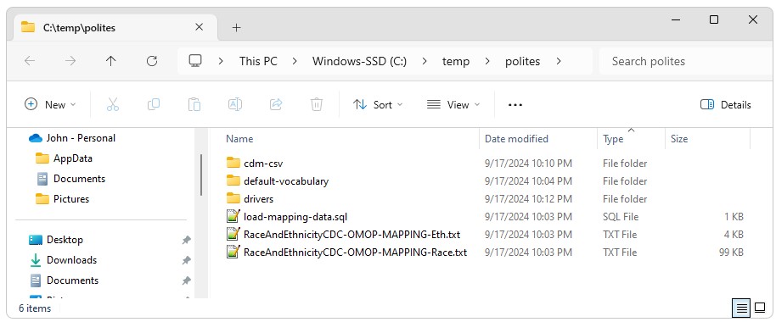Open the Sort dropdown menu
This screenshot has height=322, width=776.
(x=378, y=105)
